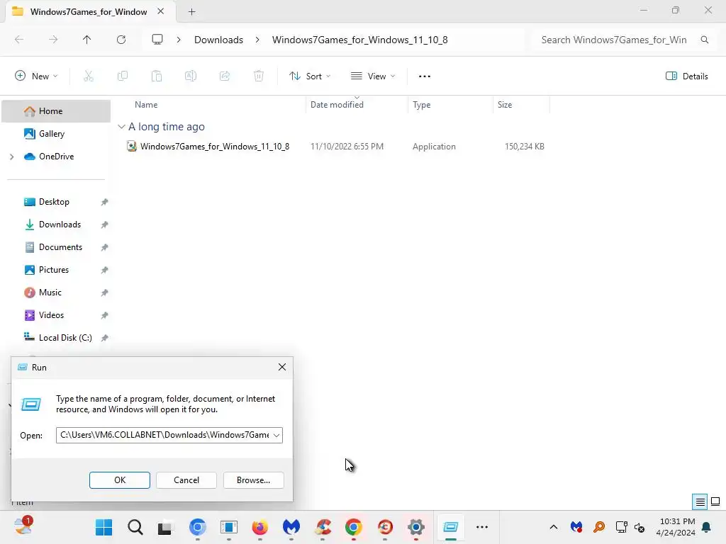This screenshot has height=544, width=726.
Task: Go back with the Back arrow
Action: (19, 40)
